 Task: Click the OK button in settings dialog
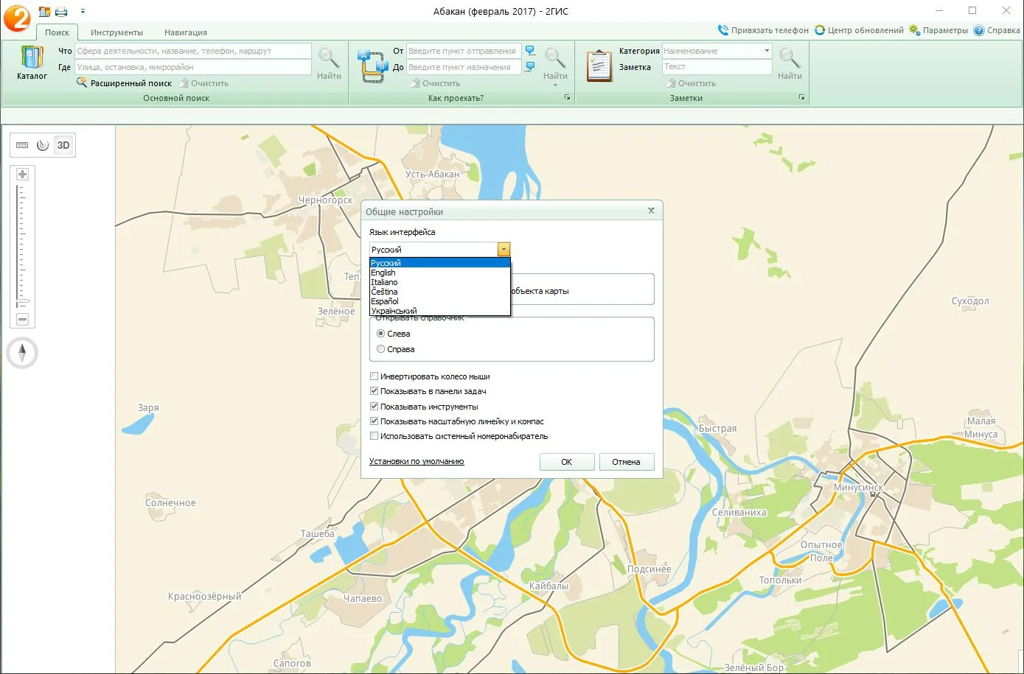click(567, 462)
